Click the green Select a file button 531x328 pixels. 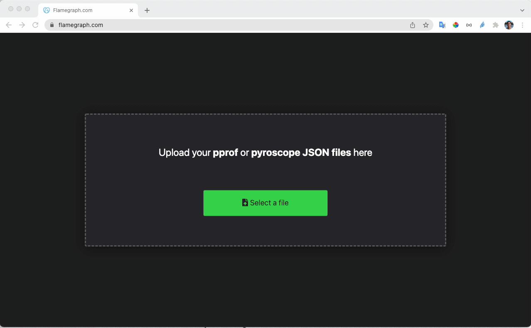click(x=265, y=203)
